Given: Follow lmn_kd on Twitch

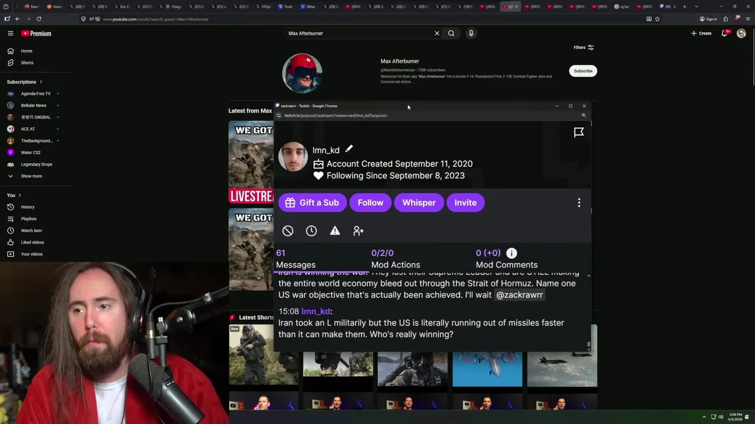Looking at the screenshot, I should point(370,203).
